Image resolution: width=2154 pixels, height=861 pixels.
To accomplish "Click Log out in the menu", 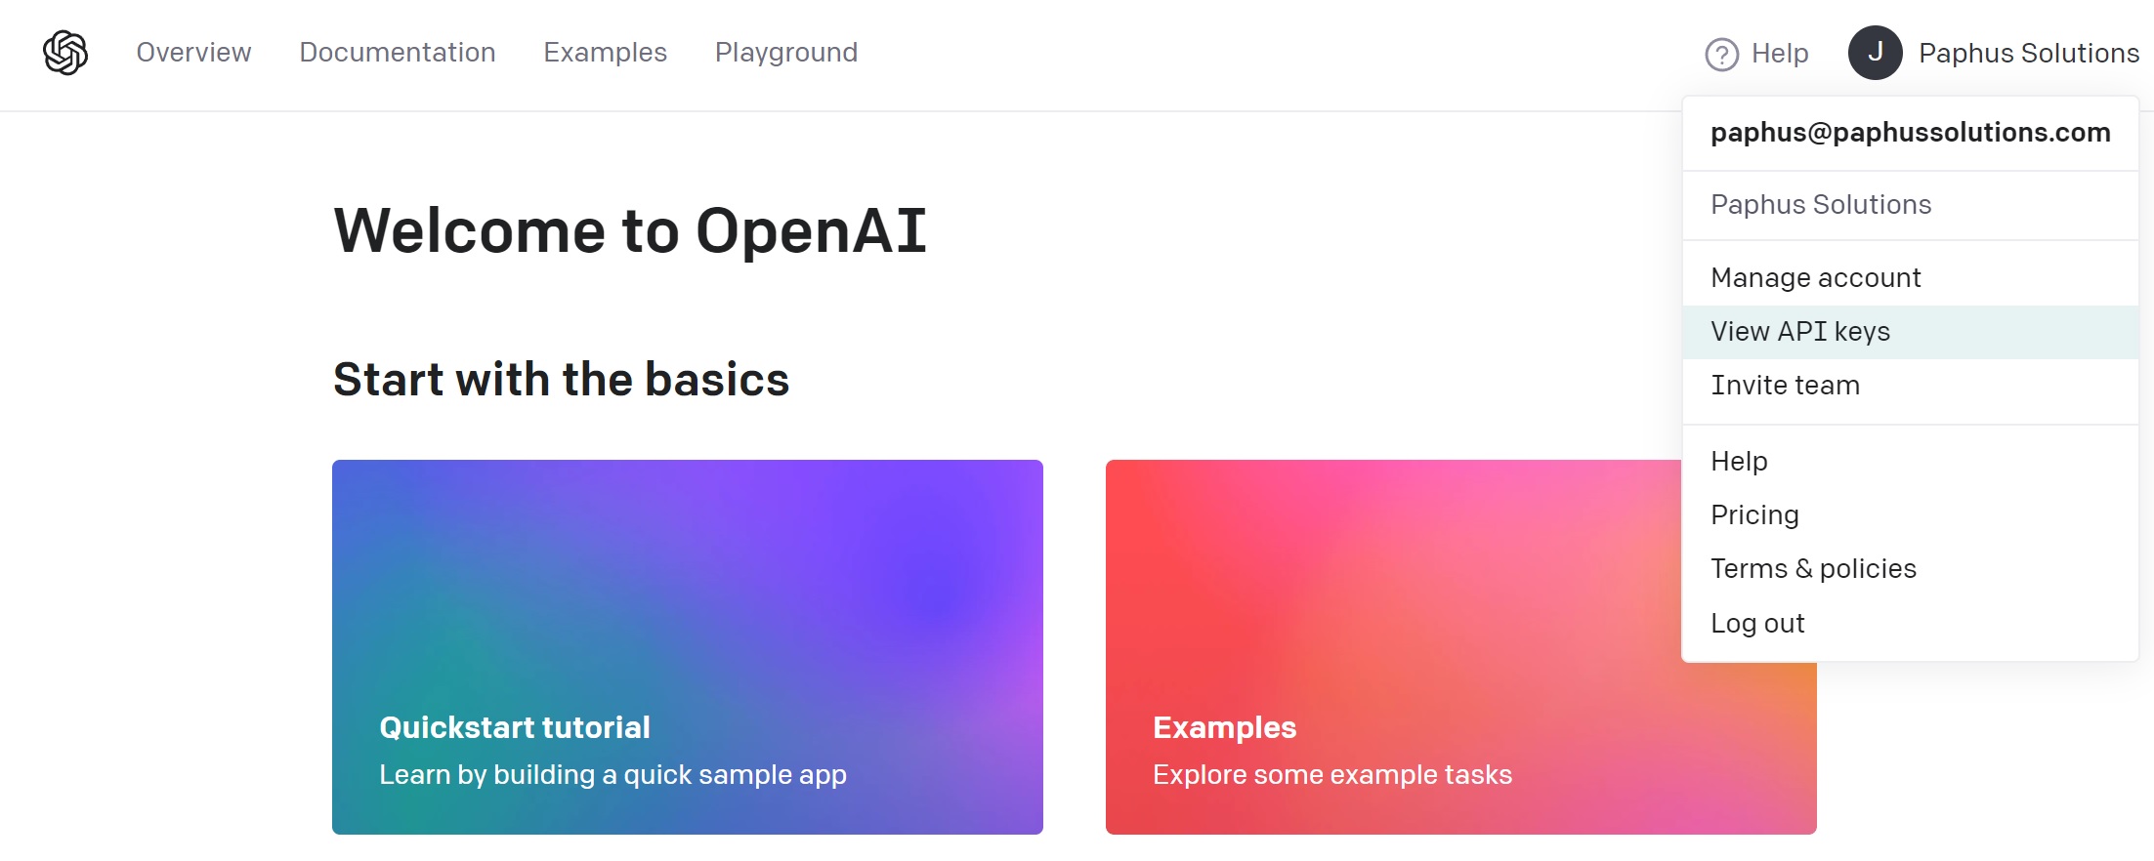I will pyautogui.click(x=1911, y=623).
